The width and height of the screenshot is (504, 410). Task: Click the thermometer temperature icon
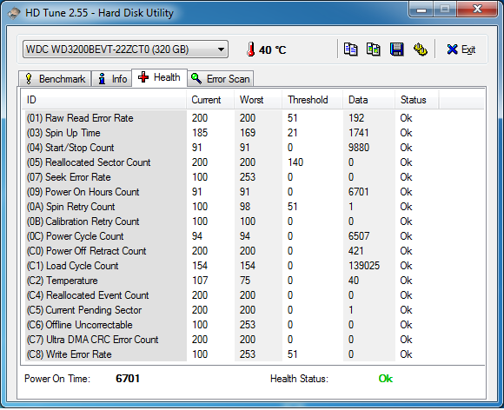coord(251,50)
